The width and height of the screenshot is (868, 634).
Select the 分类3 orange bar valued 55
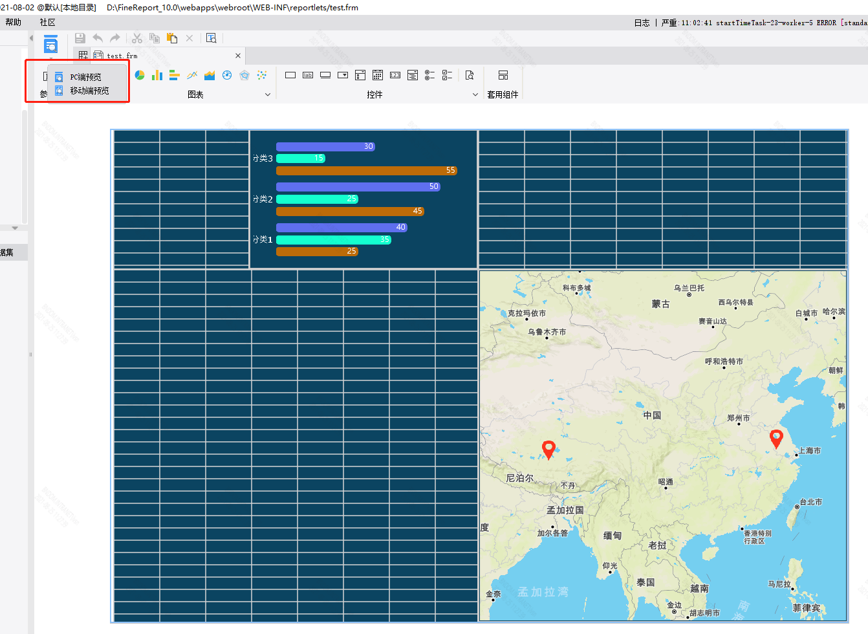(367, 171)
